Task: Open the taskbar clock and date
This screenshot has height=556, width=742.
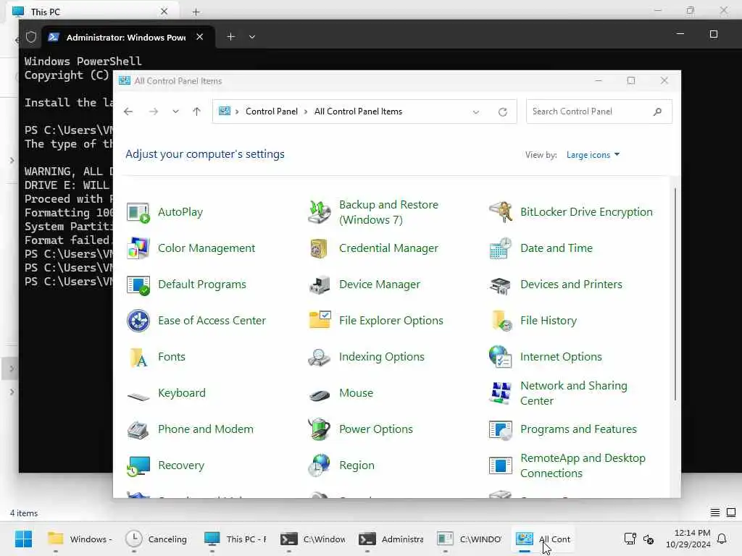Action: (x=688, y=539)
